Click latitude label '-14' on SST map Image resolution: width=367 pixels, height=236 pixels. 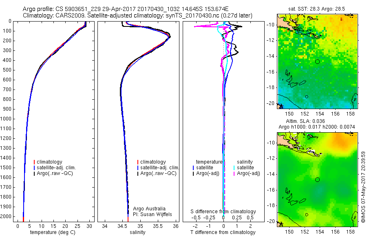(271, 56)
